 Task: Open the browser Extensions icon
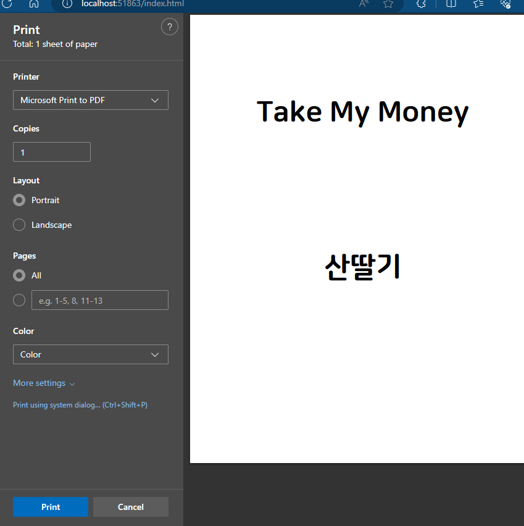pos(422,4)
